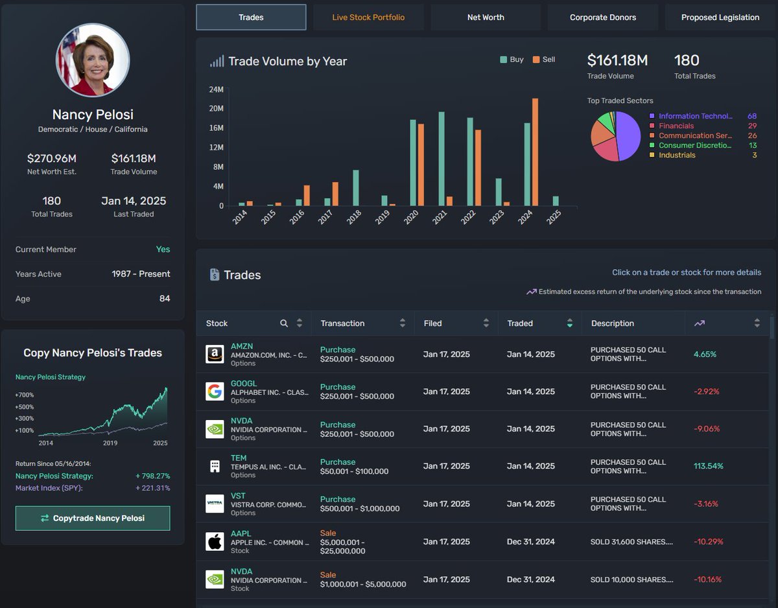Open the Net Worth tab

click(x=486, y=18)
